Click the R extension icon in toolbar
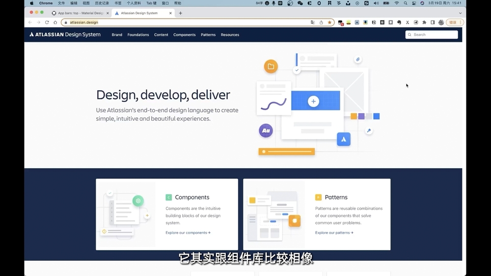The height and width of the screenshot is (276, 491). tap(382, 22)
